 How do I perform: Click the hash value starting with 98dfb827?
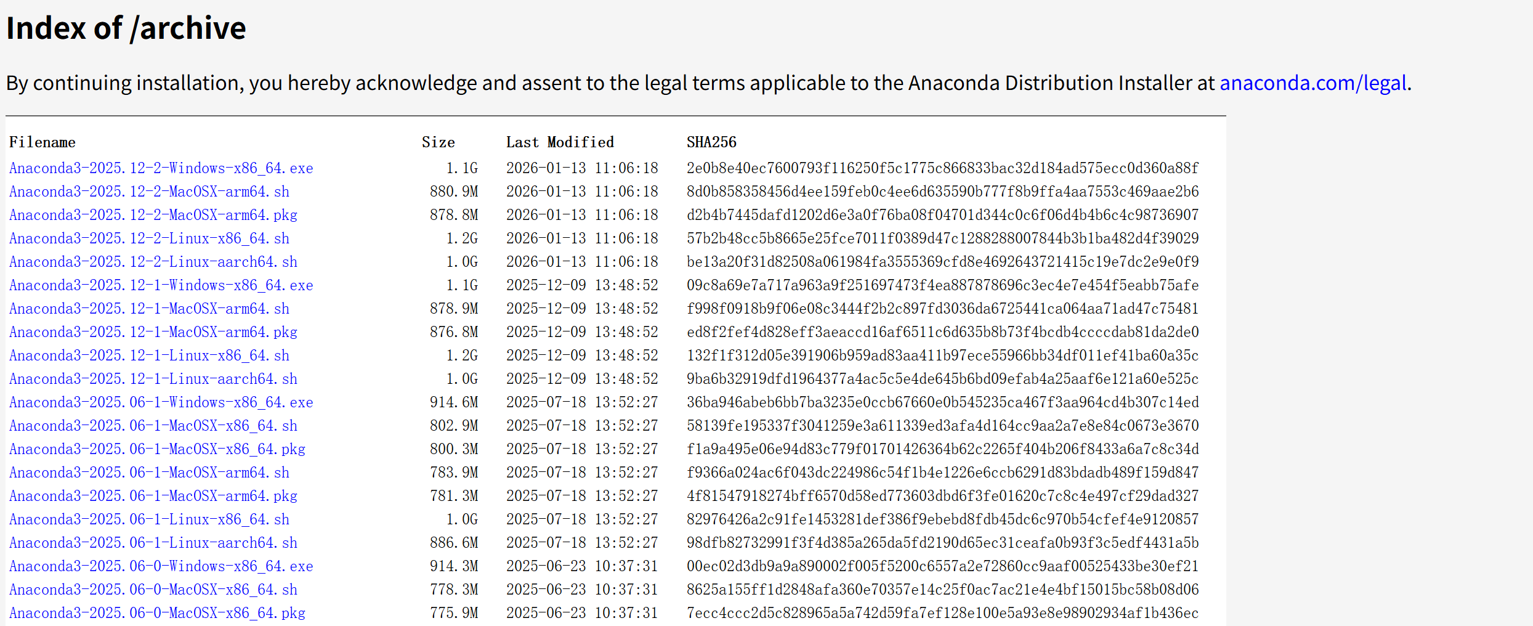(943, 543)
